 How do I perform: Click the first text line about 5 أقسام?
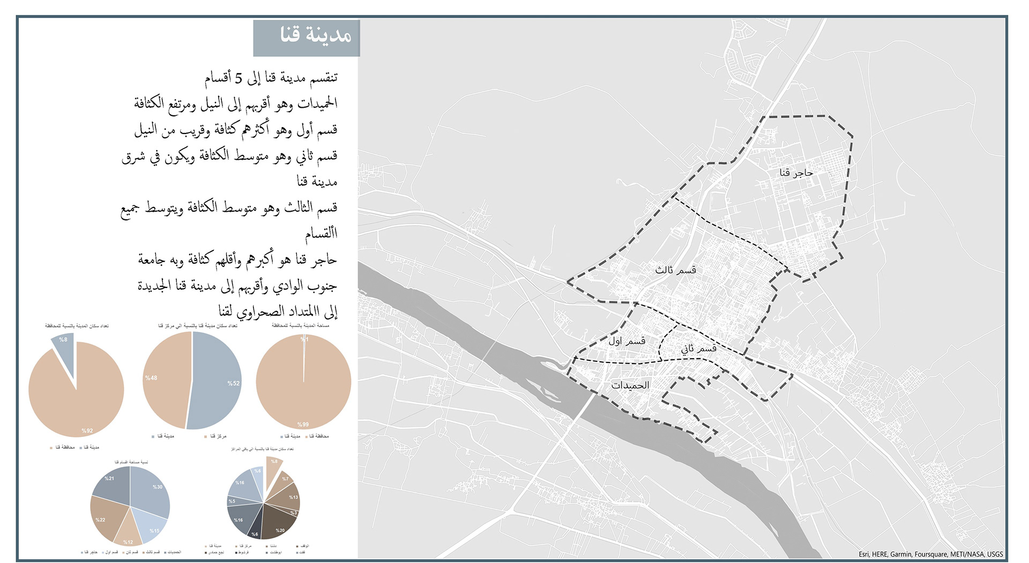click(x=271, y=78)
